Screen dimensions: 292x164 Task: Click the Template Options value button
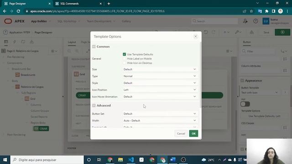(264, 116)
